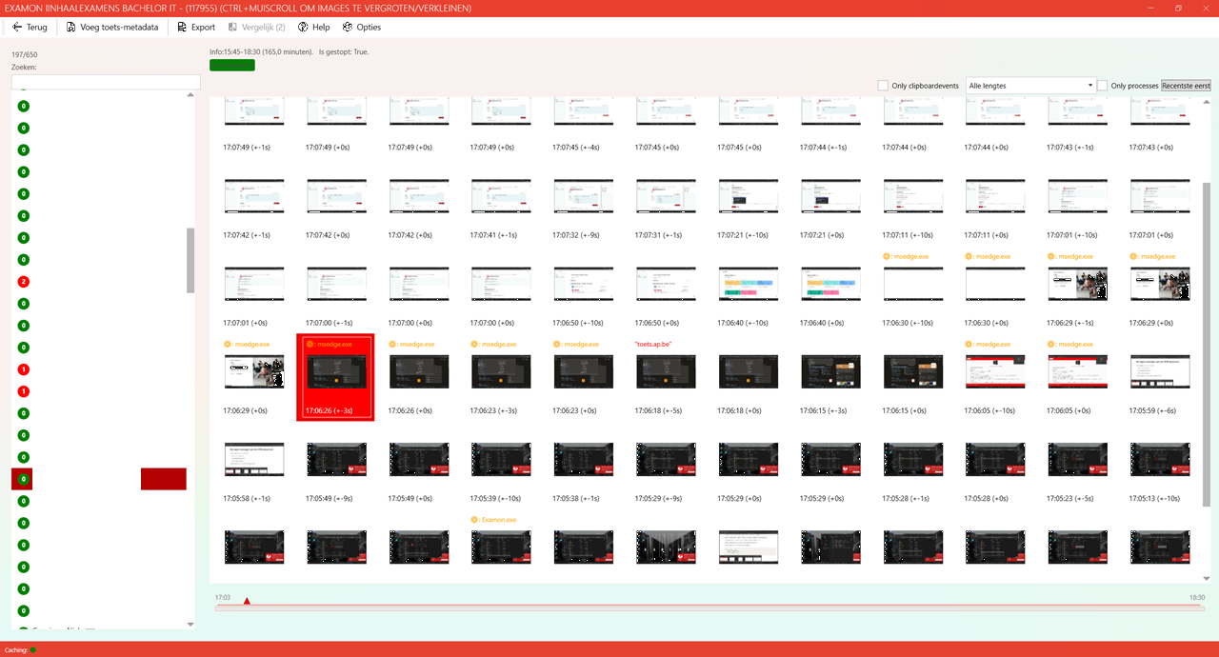View the 17:07:11 (+-10s) screenshot
Image resolution: width=1219 pixels, height=657 pixels.
pos(912,197)
